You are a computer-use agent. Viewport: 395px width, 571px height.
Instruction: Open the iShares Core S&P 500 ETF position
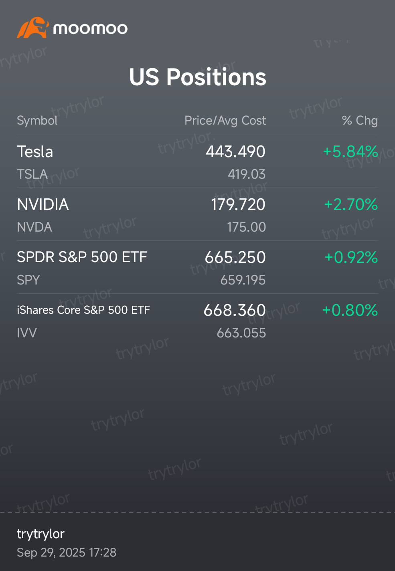[x=83, y=310]
